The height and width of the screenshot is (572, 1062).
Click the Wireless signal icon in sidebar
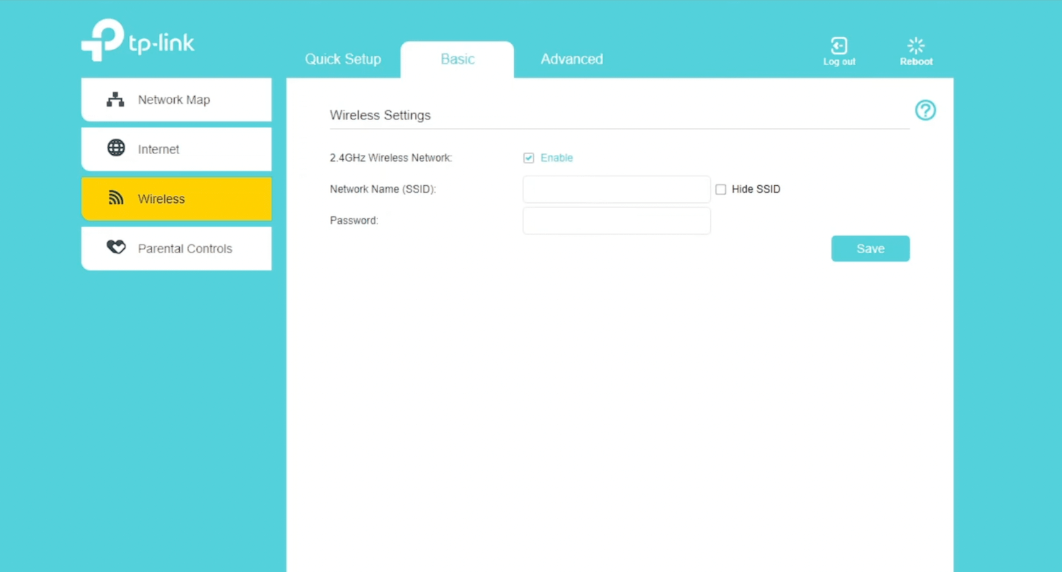[116, 198]
